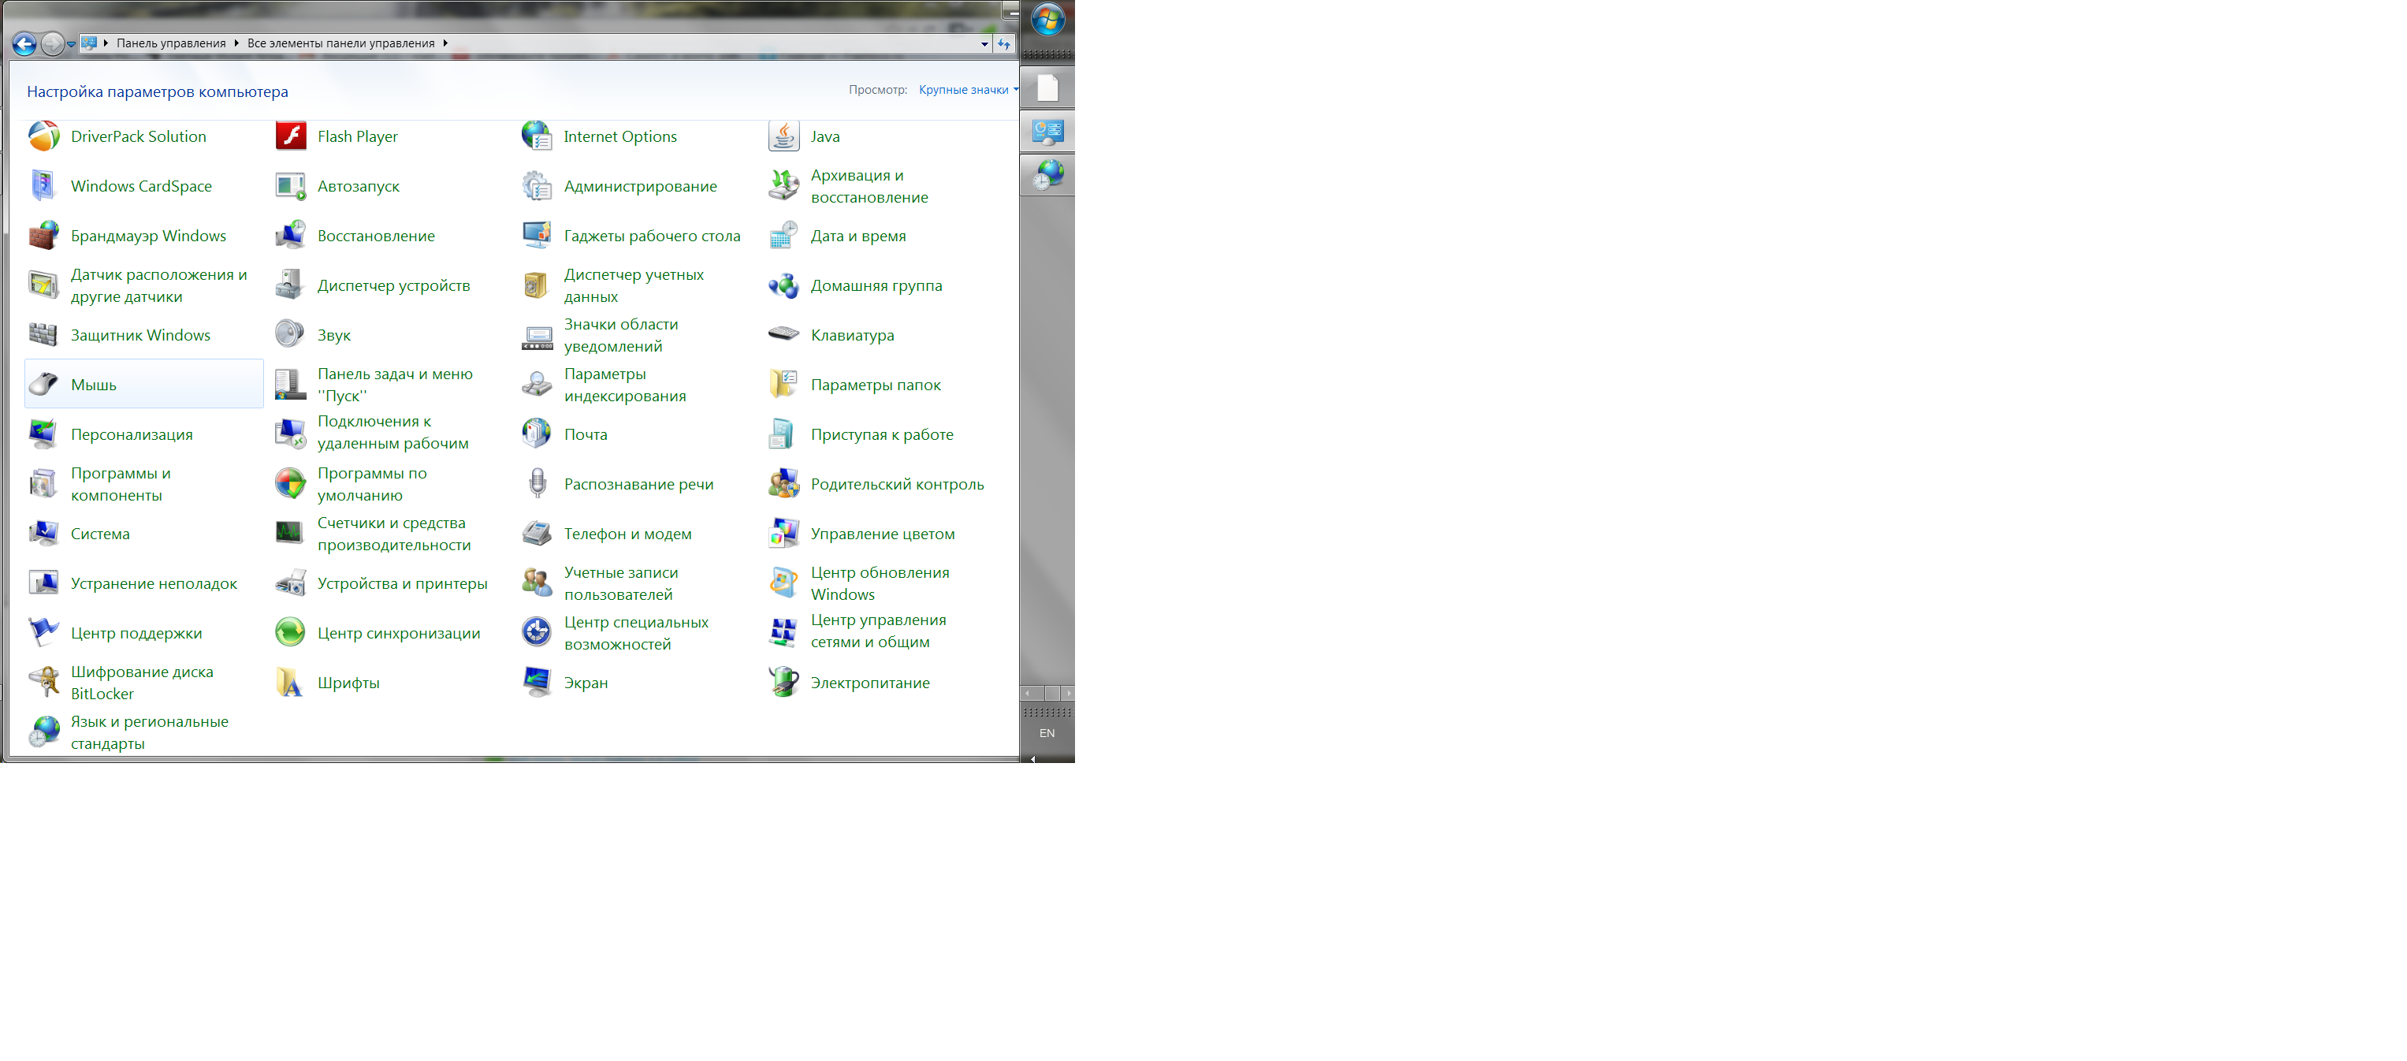Open the Клавиатура keyboard icon
Screen dimensions: 2407x1061
(784, 335)
